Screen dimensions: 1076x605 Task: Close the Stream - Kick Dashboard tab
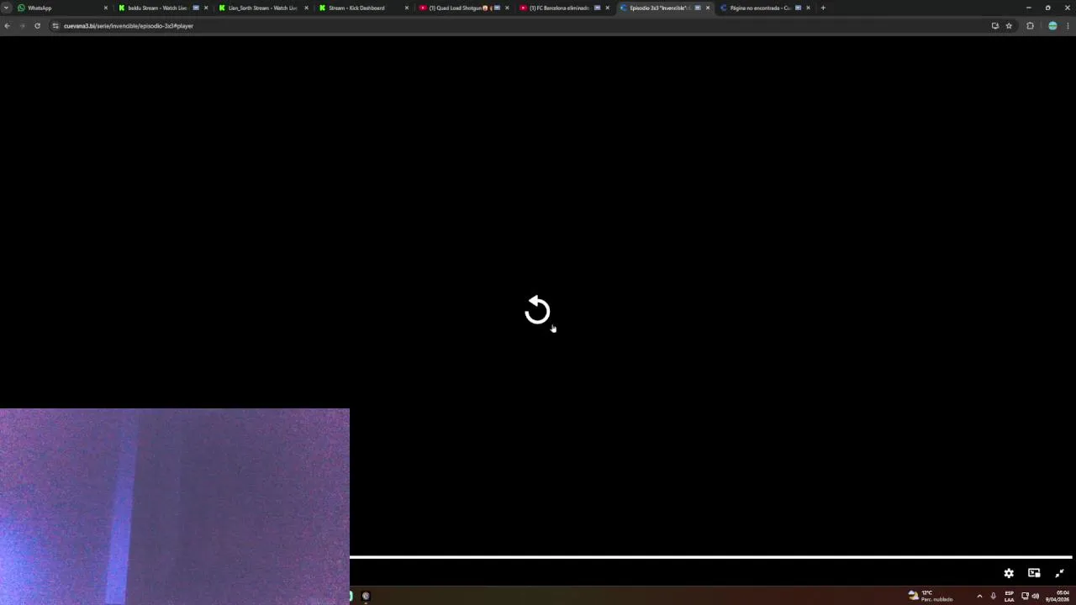click(x=407, y=8)
